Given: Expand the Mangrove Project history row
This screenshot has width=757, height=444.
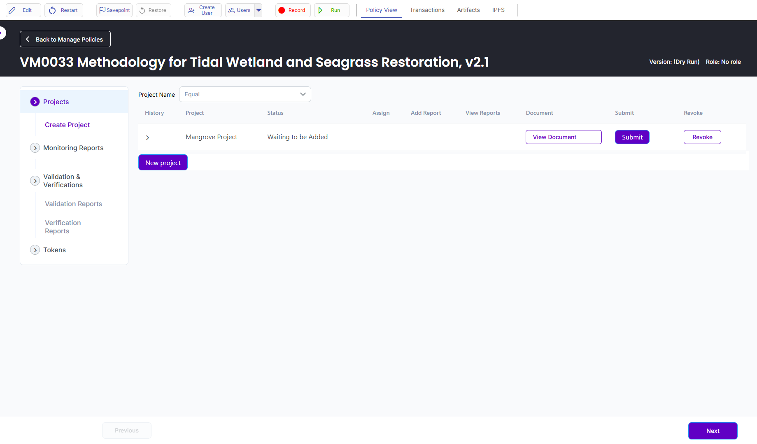Looking at the screenshot, I should coord(147,137).
